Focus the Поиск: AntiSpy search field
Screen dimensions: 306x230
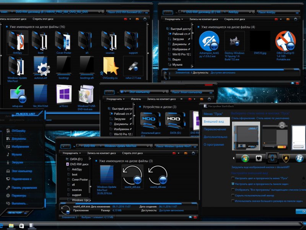click(278, 12)
